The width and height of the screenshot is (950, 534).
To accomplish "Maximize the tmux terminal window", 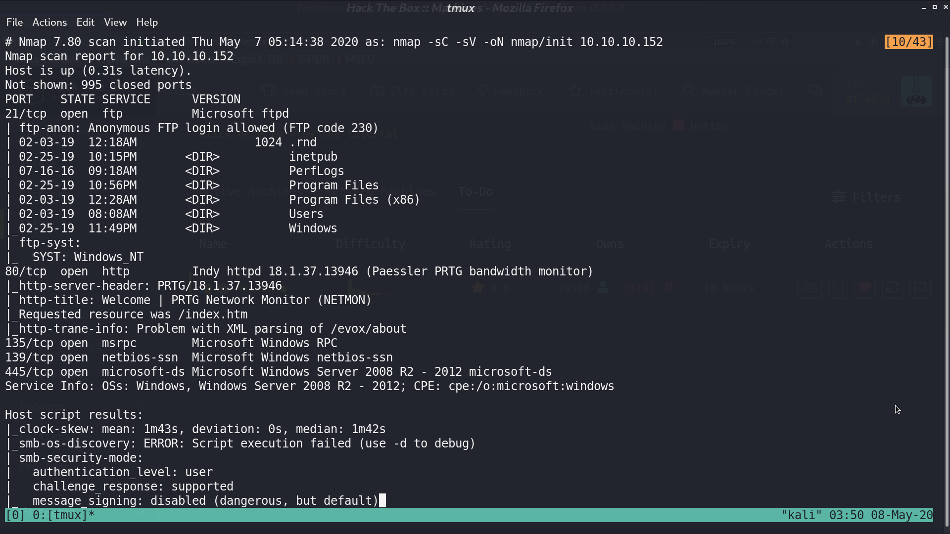I will tap(935, 7).
